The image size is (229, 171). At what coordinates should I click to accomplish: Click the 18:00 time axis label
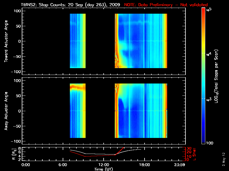[145, 165]
